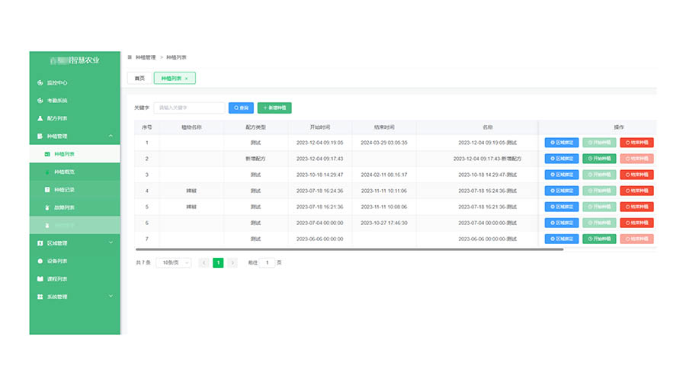Click 结束种植 for row 3

coord(637,175)
